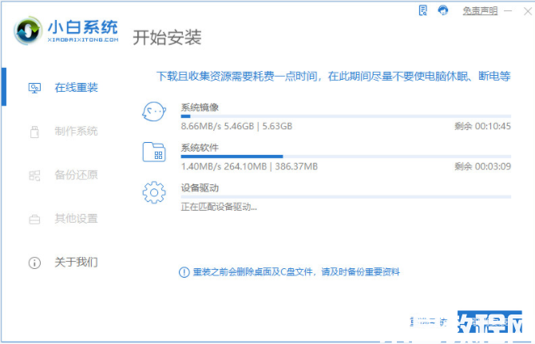This screenshot has width=535, height=344.
Task: Click the 在线重装 monitor icon
Action: click(34, 88)
